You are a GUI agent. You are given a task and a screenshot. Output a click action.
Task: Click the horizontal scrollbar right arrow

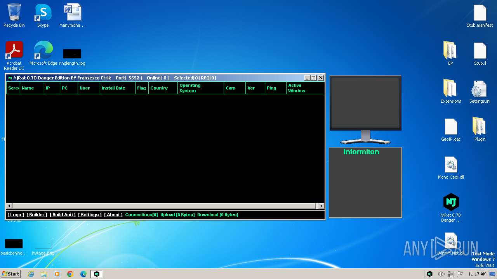click(321, 206)
